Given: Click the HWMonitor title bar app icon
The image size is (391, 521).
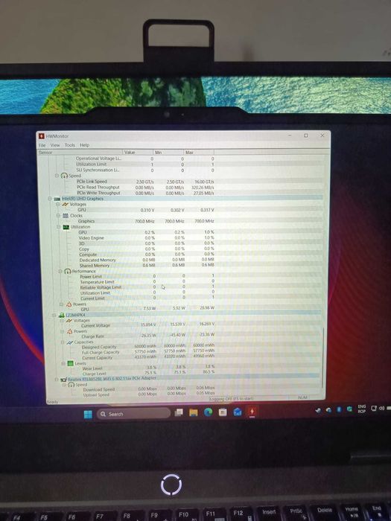Looking at the screenshot, I should [42, 136].
